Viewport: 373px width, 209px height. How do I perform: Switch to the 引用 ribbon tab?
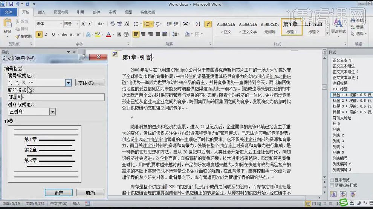[x=81, y=12]
